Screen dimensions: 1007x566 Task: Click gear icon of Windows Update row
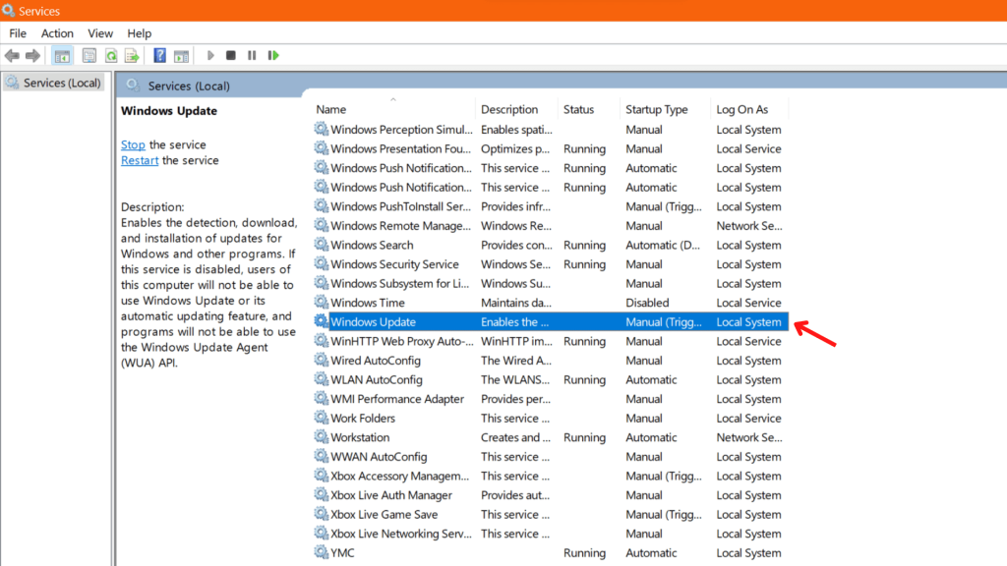tap(321, 321)
